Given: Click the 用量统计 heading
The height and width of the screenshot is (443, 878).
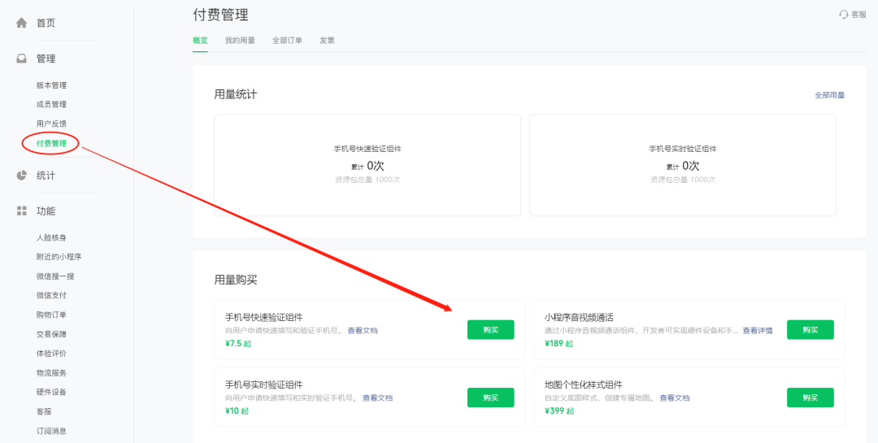Looking at the screenshot, I should [x=236, y=94].
